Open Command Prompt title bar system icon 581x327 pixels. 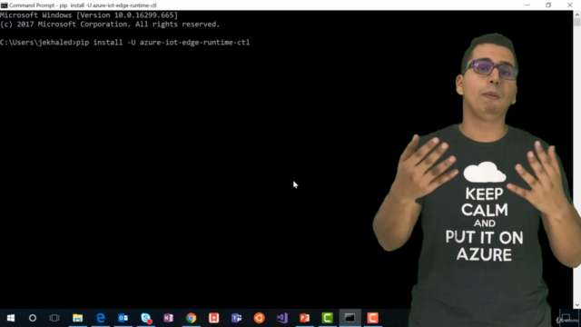(x=4, y=5)
